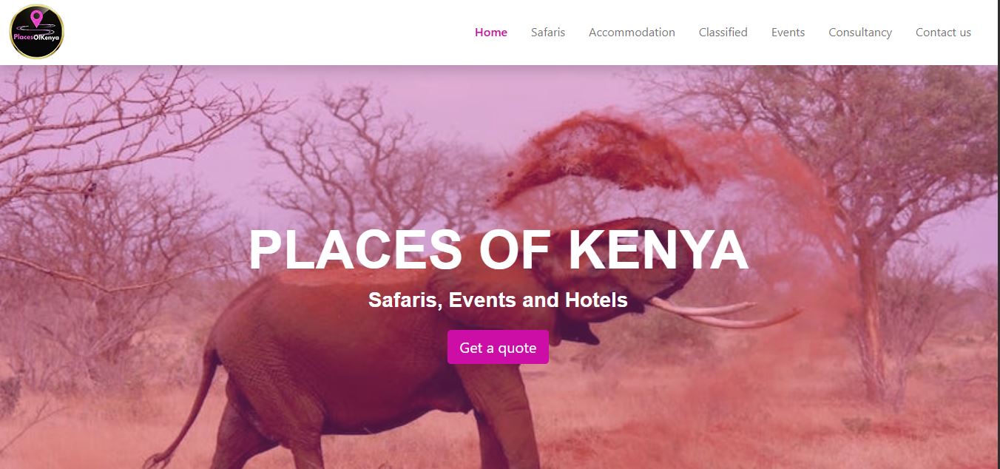Select Classified in the navigation bar
This screenshot has height=469, width=1000.
[723, 33]
